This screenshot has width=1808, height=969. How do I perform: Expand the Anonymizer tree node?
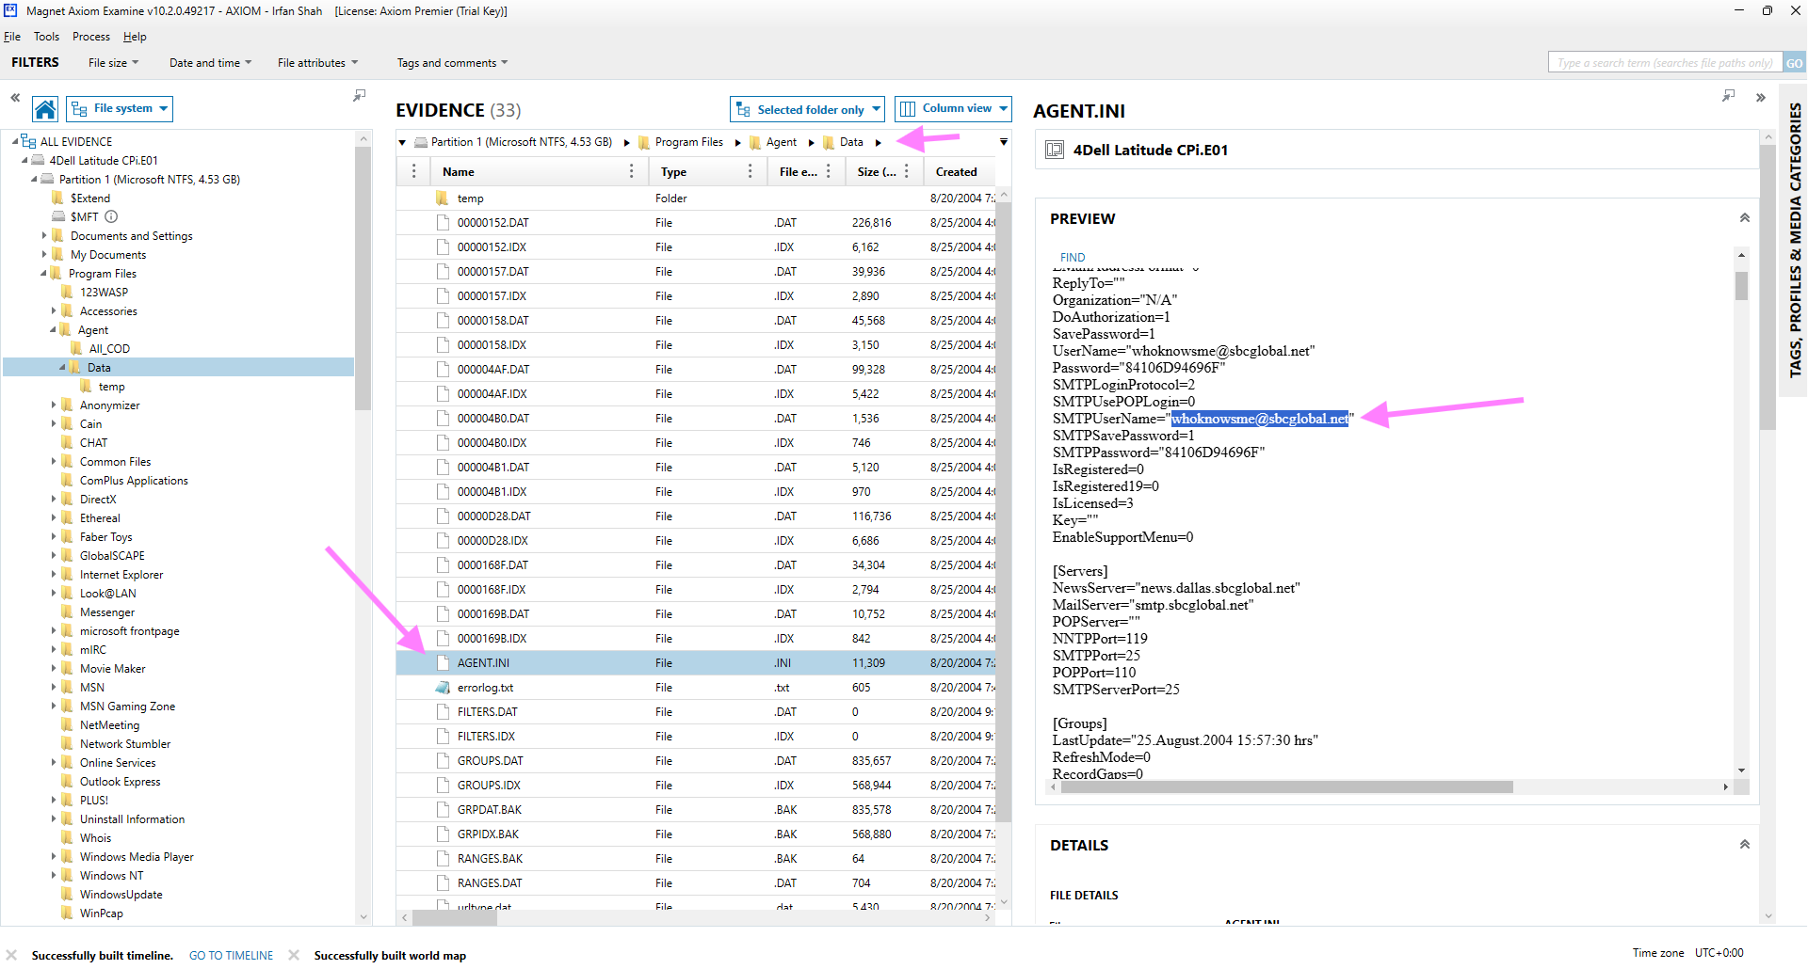[54, 405]
